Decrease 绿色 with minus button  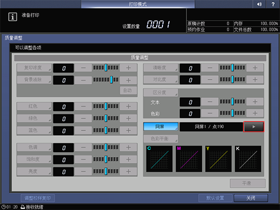click(x=83, y=119)
